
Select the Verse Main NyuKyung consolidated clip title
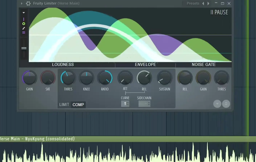click(x=37, y=139)
